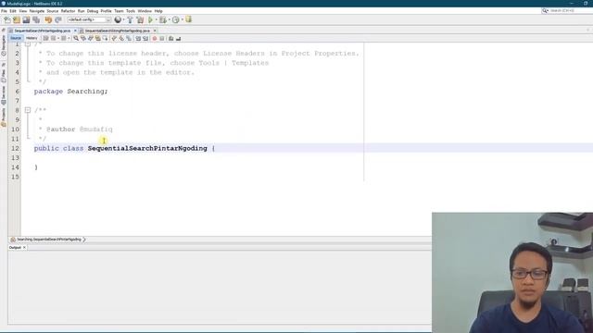Click the Searching.SequentialSearchPintarNgoding breadcrumb
593x333 pixels.
click(x=48, y=240)
